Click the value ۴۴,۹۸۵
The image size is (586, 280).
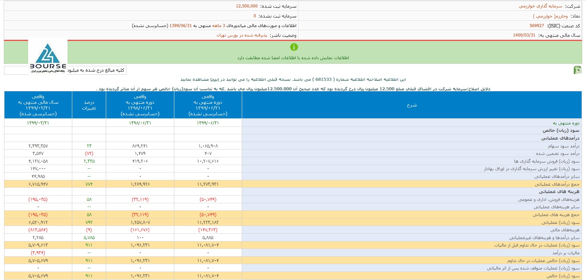tap(38, 177)
